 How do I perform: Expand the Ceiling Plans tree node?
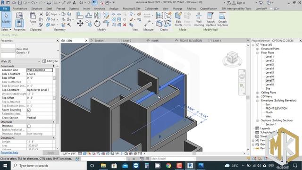click(x=257, y=93)
